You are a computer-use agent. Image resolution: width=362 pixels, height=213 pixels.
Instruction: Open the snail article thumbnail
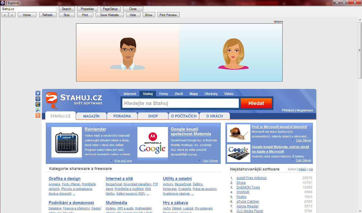point(239,133)
